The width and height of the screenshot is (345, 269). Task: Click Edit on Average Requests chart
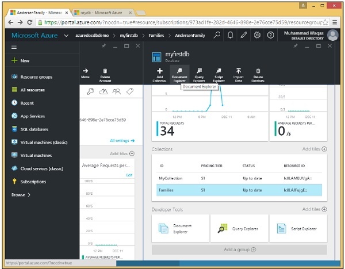(x=129, y=175)
